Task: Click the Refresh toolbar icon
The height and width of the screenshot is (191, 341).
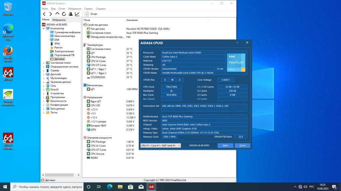Action: point(64,14)
